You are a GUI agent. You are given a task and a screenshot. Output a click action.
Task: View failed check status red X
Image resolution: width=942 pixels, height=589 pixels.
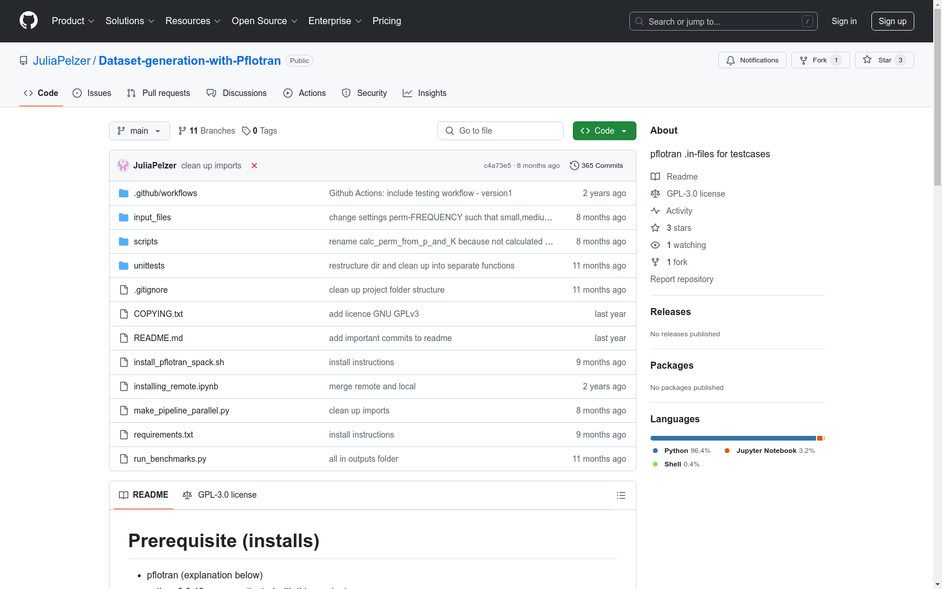254,166
